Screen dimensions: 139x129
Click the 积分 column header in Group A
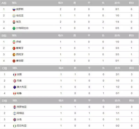click(x=131, y=3)
